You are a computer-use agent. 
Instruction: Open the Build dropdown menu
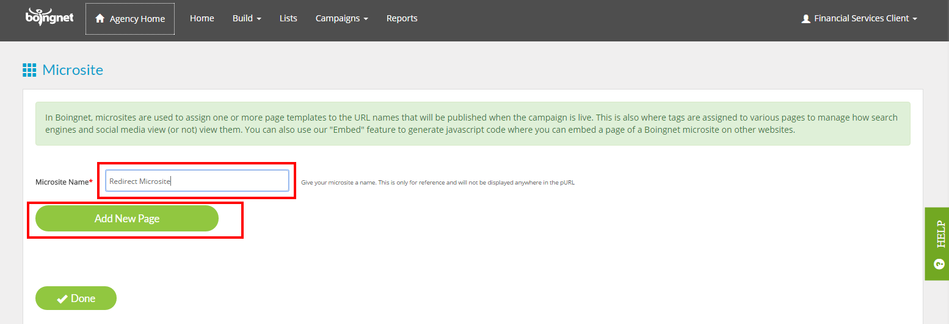coord(247,18)
